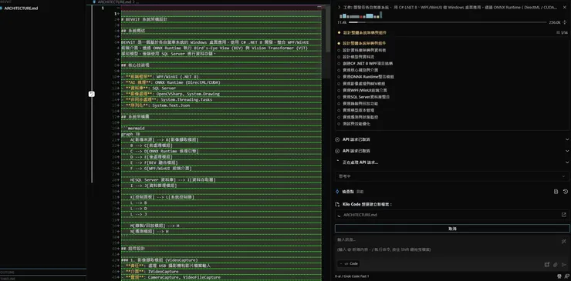Click the cancelled icon of second API request
This screenshot has height=281, width=571.
pyautogui.click(x=337, y=151)
